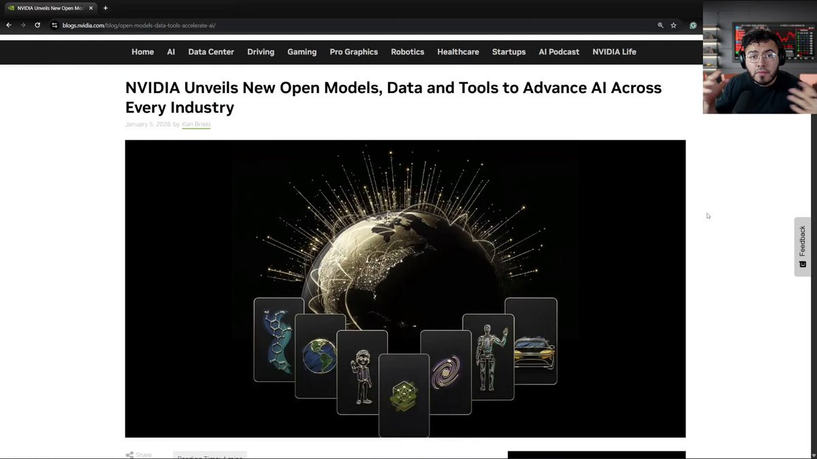Open Pro Graphics category
Image resolution: width=817 pixels, height=459 pixels.
tap(353, 52)
